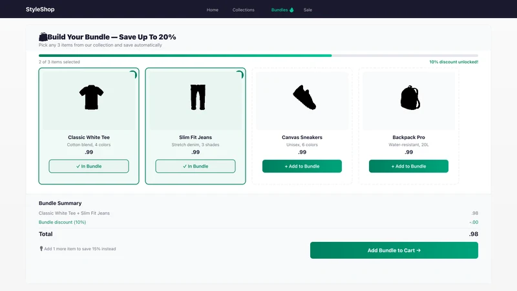Click 'Classic White Tee + Slim Fit Jeans' summary line
The width and height of the screenshot is (517, 291).
coord(74,213)
